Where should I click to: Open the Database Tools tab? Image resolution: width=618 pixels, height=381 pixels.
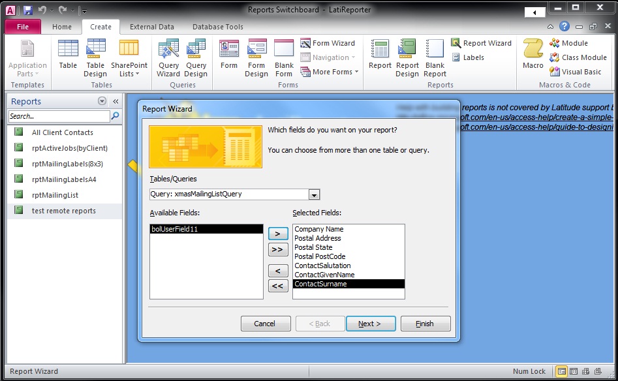point(217,27)
